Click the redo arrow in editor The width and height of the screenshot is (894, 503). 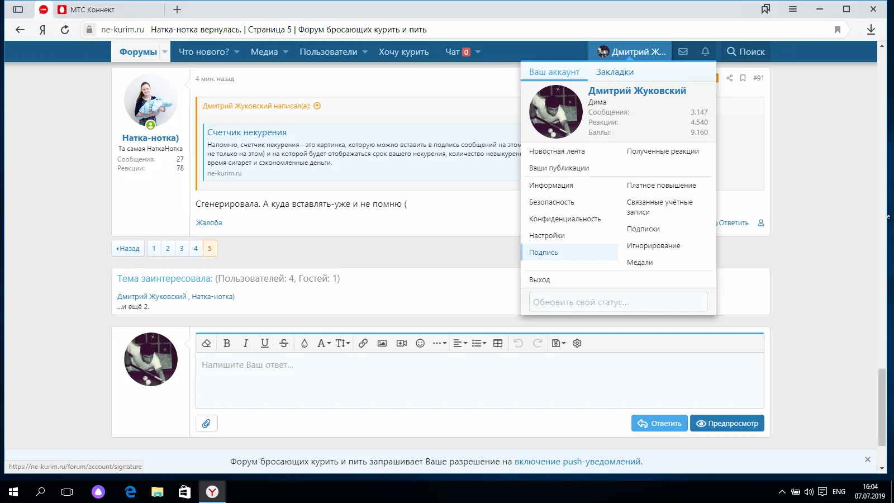click(538, 343)
